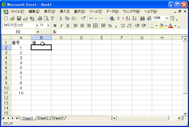
Task: Switch to the Sheet3 tab
Action: tap(58, 118)
